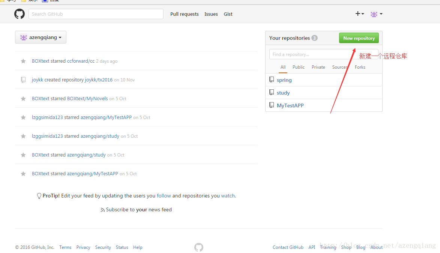This screenshot has width=440, height=253.
Task: Select the Public repositories filter tab
Action: (x=298, y=67)
